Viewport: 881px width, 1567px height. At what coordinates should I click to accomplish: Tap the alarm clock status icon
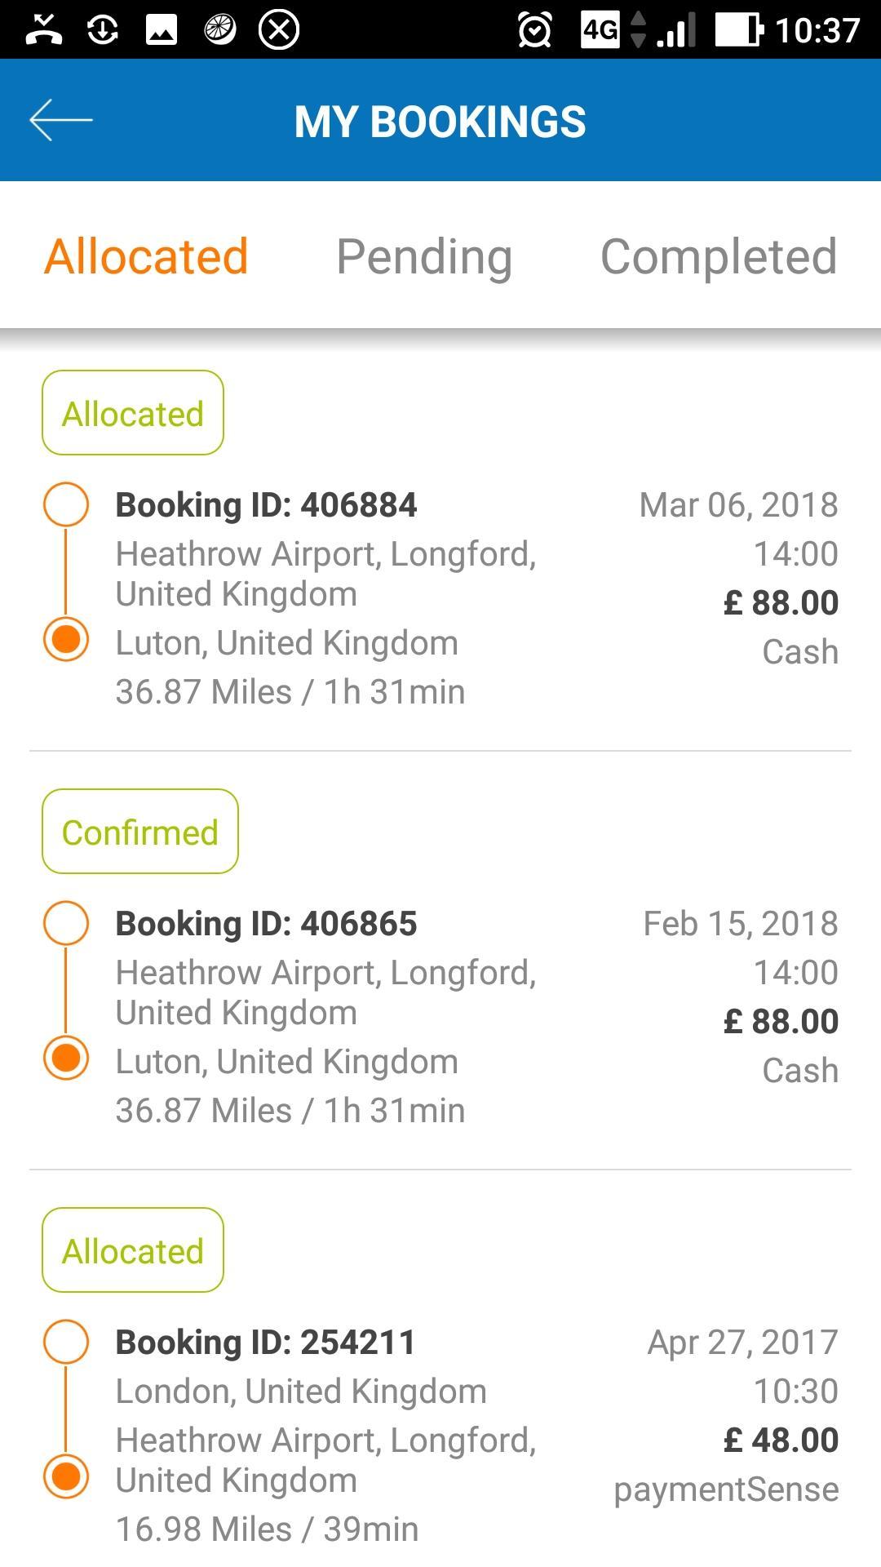[534, 30]
